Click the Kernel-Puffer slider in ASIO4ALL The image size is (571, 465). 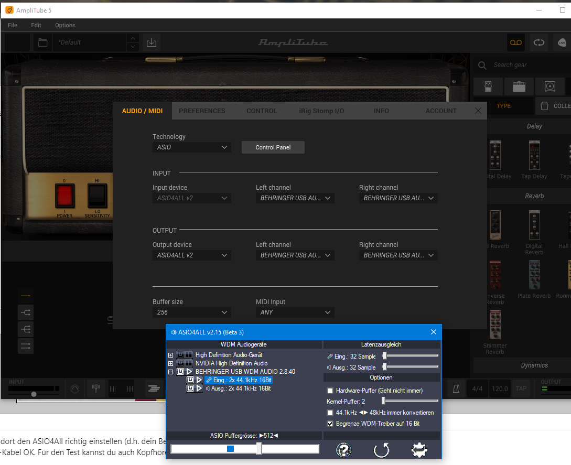[x=410, y=401]
